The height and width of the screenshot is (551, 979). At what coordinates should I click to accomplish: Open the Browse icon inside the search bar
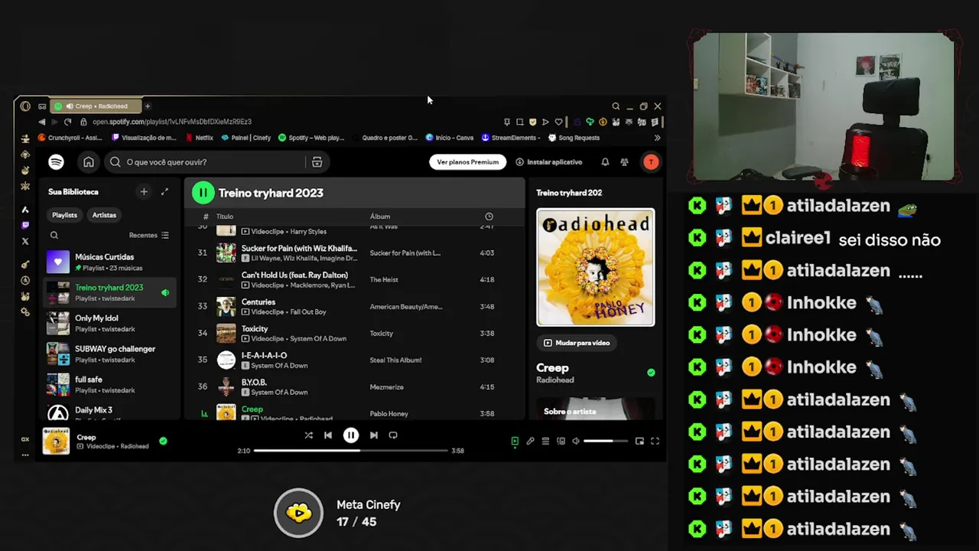pyautogui.click(x=317, y=161)
